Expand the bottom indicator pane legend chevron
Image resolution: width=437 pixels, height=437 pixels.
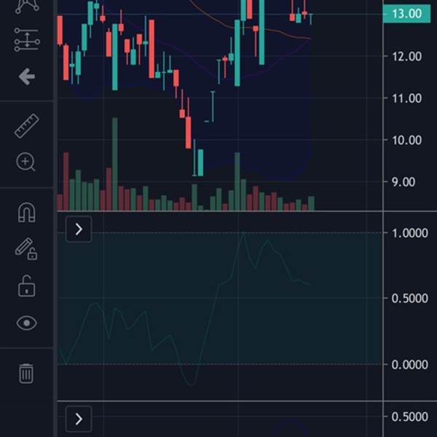tap(79, 419)
